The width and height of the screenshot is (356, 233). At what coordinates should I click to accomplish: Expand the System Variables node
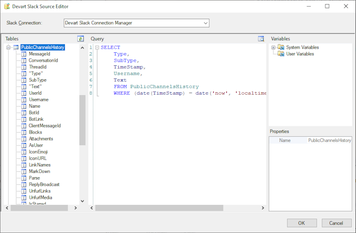(x=273, y=47)
